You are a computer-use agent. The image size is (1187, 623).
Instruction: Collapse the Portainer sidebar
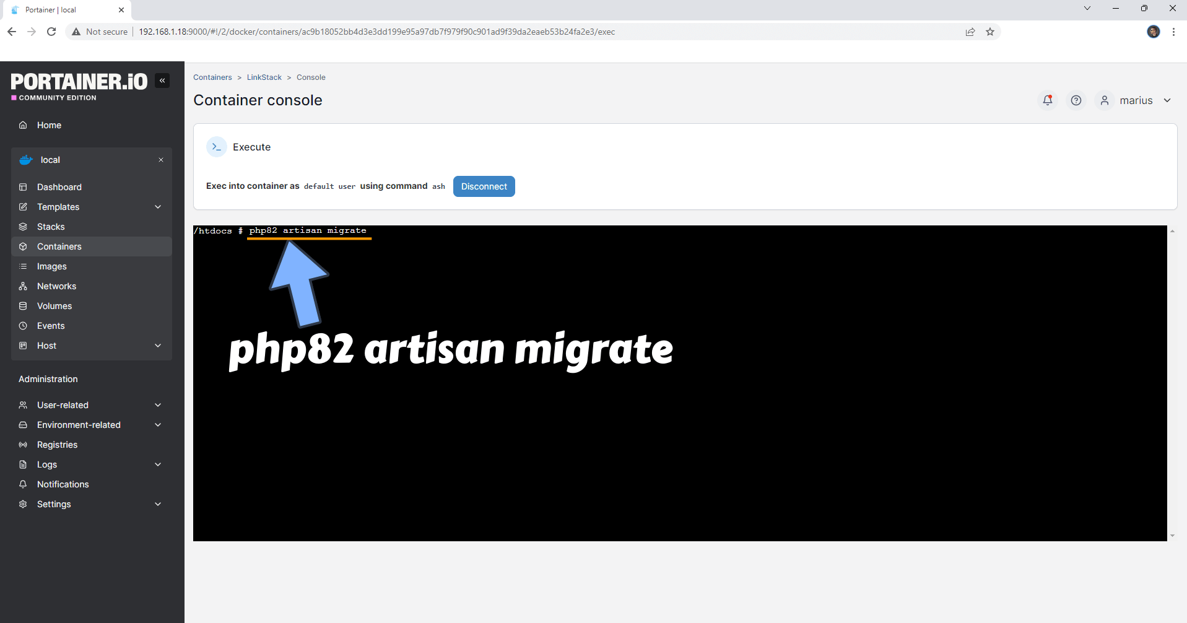click(x=162, y=81)
